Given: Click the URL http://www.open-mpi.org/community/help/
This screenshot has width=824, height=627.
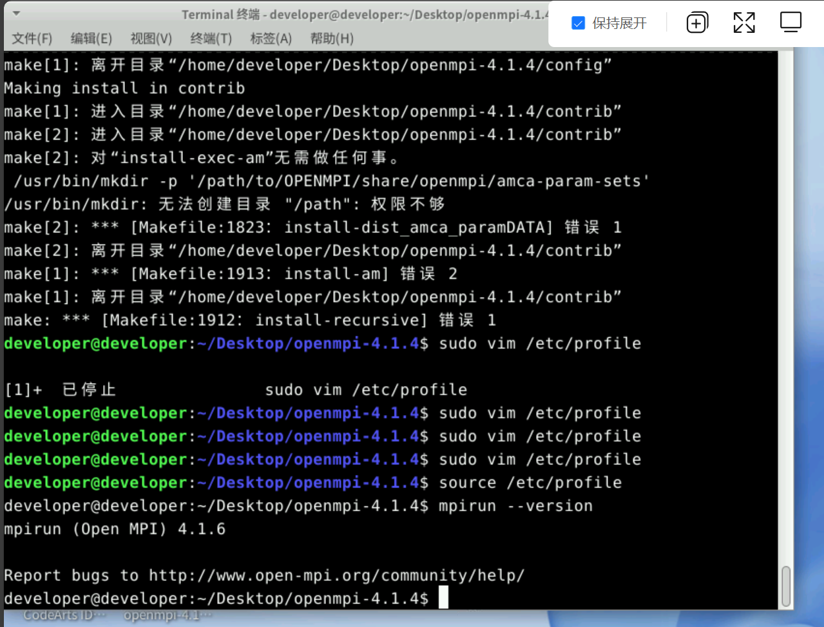Looking at the screenshot, I should click(x=337, y=575).
